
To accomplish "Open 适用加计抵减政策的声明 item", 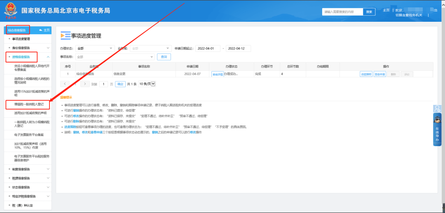I will coord(30,113).
